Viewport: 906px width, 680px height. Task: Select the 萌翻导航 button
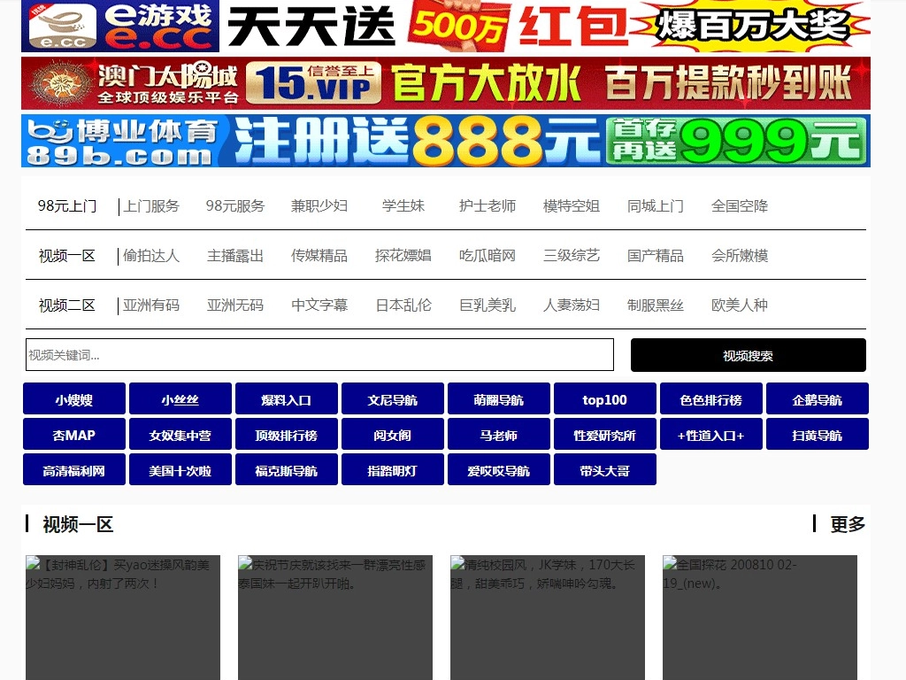pos(498,399)
